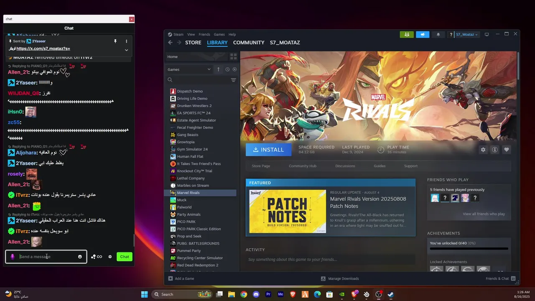Viewport: 535px width, 301px height.
Task: Click the pin icon on pinned chat message
Action: click(115, 41)
